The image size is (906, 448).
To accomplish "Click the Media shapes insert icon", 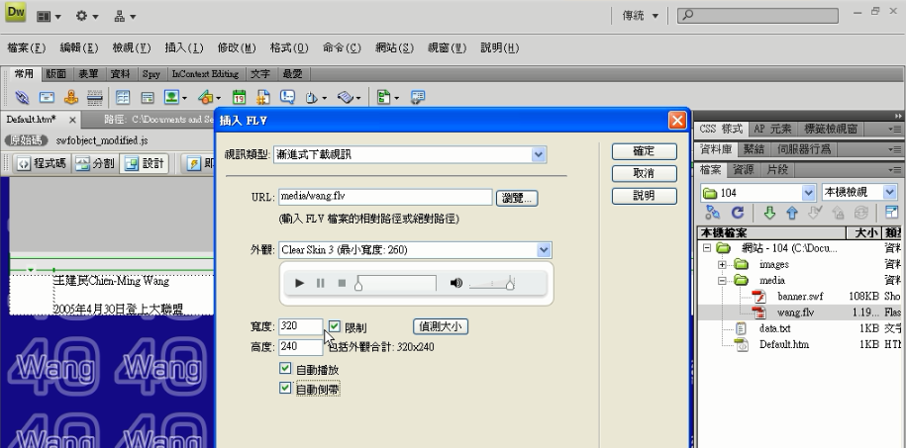I will pos(205,97).
